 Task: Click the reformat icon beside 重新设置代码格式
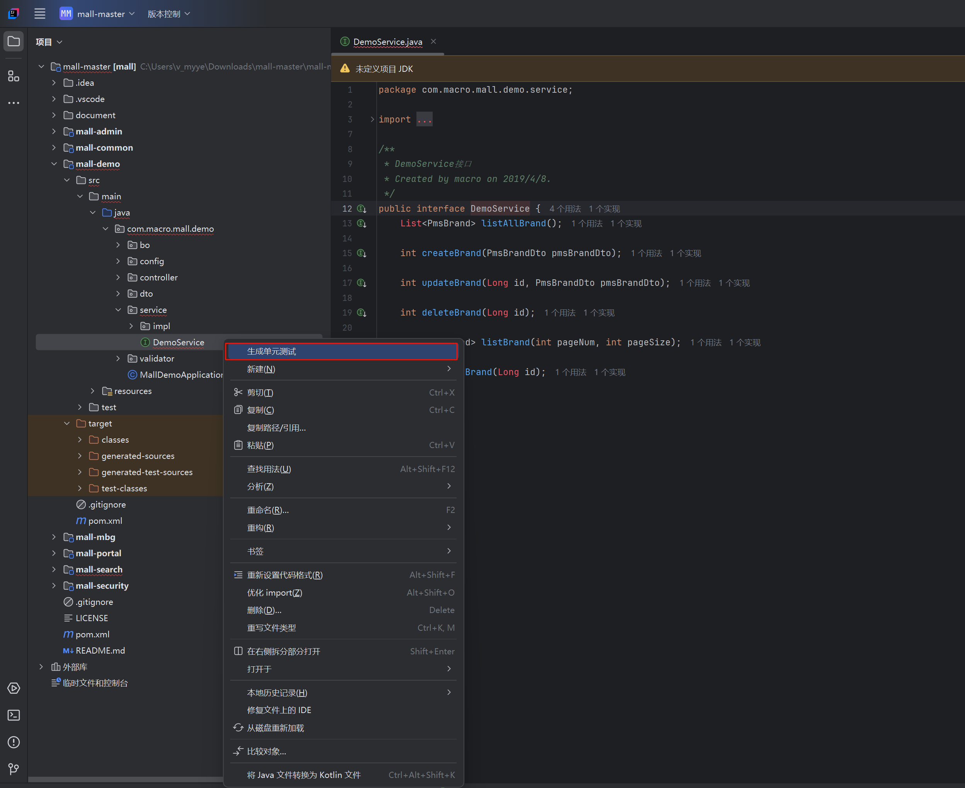(x=238, y=575)
